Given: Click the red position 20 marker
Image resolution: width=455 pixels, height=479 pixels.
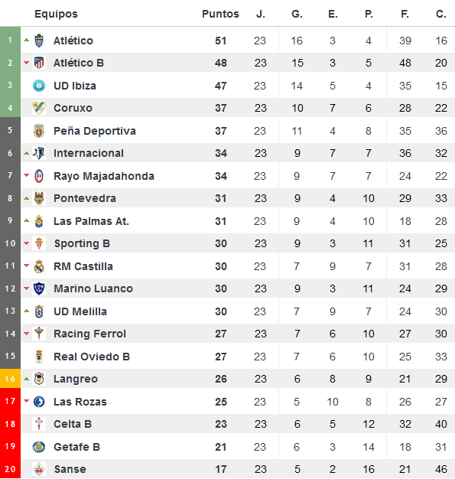Looking at the screenshot, I should click(10, 469).
